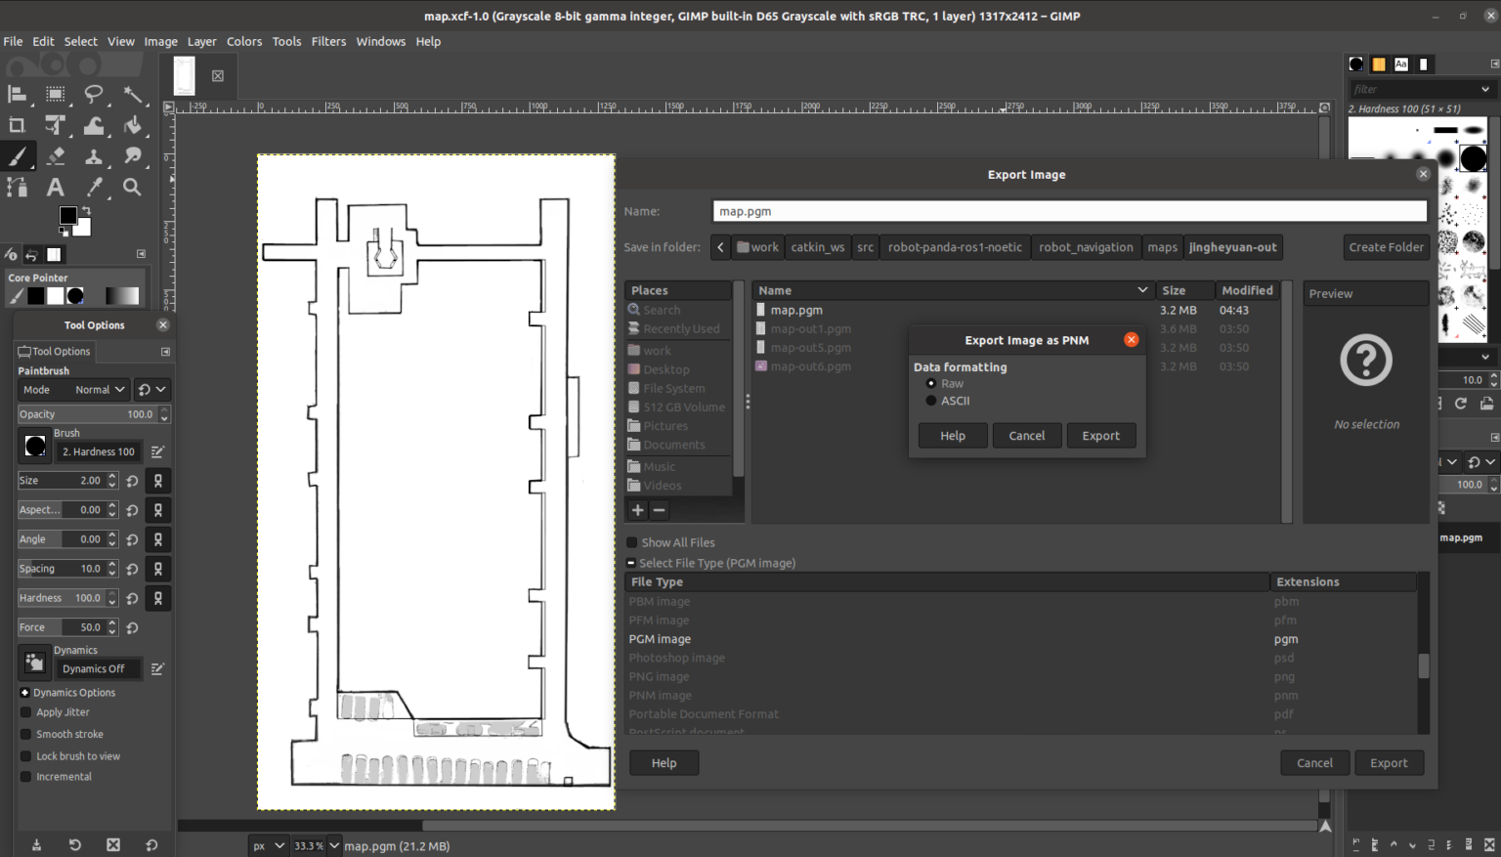Select the ASCII data formatting option

pyautogui.click(x=931, y=401)
